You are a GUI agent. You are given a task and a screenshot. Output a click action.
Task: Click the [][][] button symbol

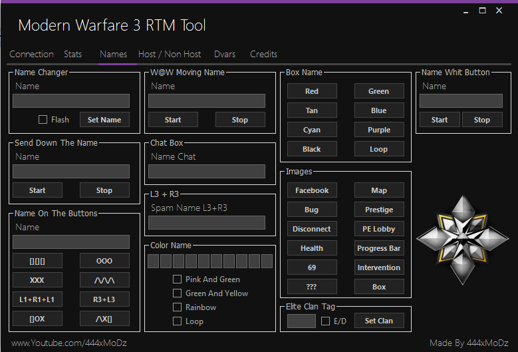pos(37,261)
